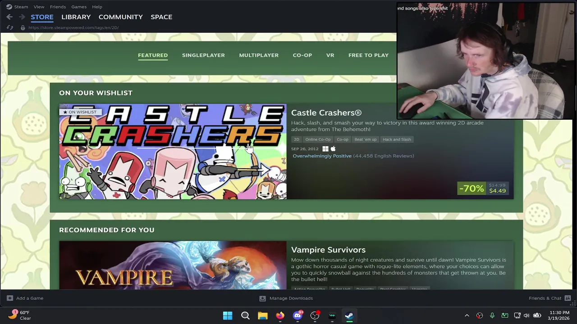The width and height of the screenshot is (577, 324).
Task: Click the Add a Game label
Action: click(30, 298)
